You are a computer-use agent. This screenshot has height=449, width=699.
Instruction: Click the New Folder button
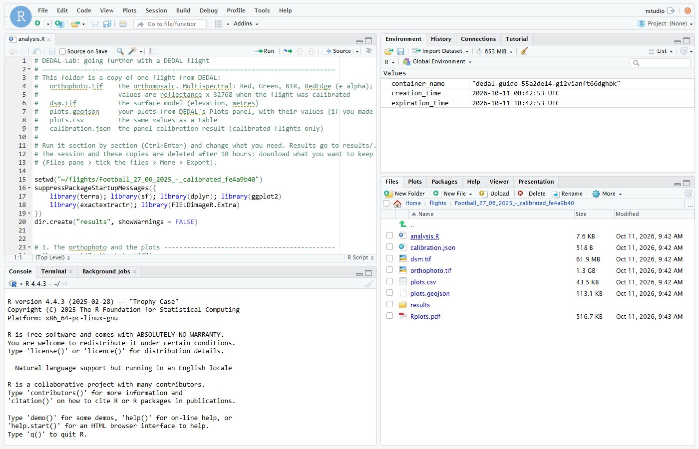coord(404,194)
